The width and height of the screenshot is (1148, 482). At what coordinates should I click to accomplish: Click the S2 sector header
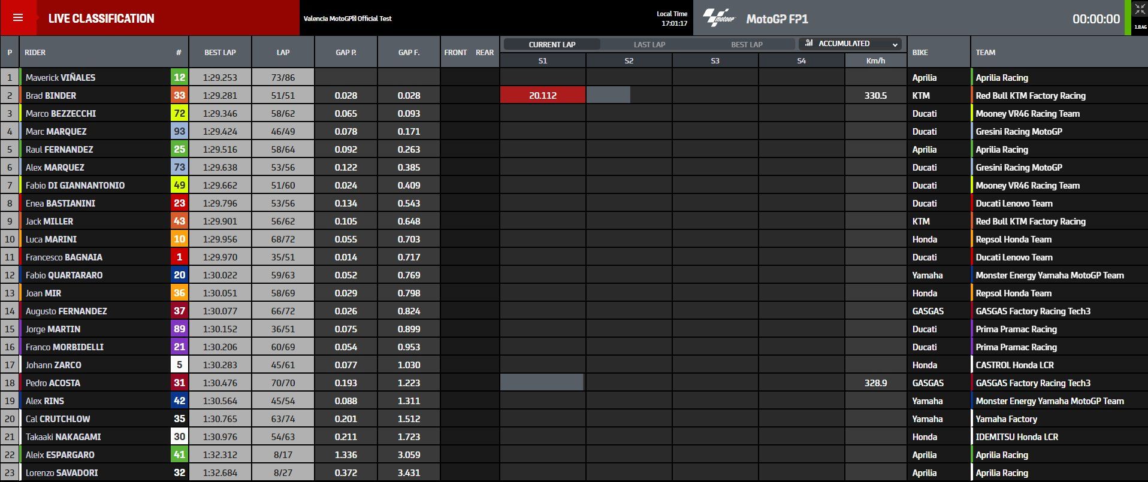[x=629, y=60]
